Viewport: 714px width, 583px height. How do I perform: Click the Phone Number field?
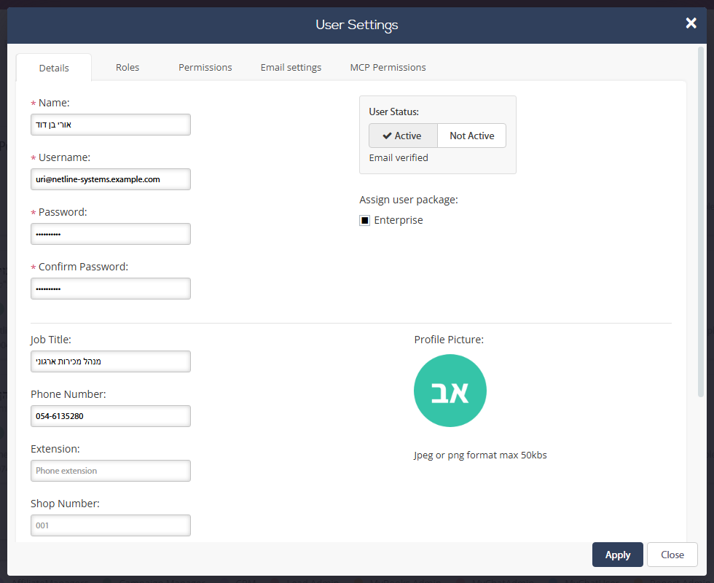111,416
